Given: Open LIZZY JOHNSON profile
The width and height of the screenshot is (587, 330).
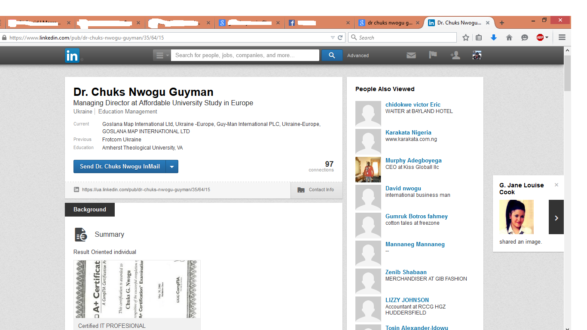Looking at the screenshot, I should tap(407, 300).
